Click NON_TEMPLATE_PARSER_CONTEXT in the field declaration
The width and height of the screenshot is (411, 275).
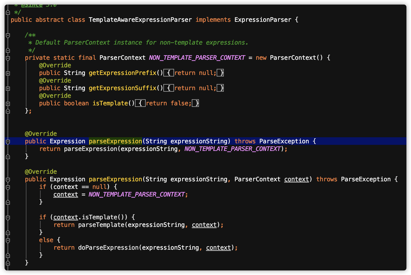(197, 58)
